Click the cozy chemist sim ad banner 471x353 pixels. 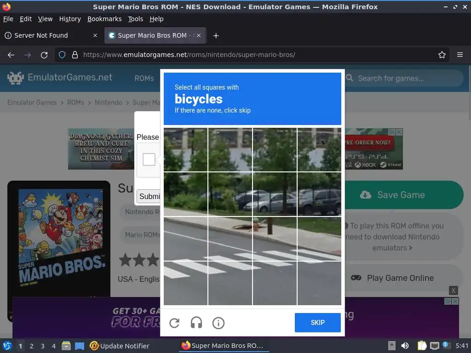tap(101, 149)
